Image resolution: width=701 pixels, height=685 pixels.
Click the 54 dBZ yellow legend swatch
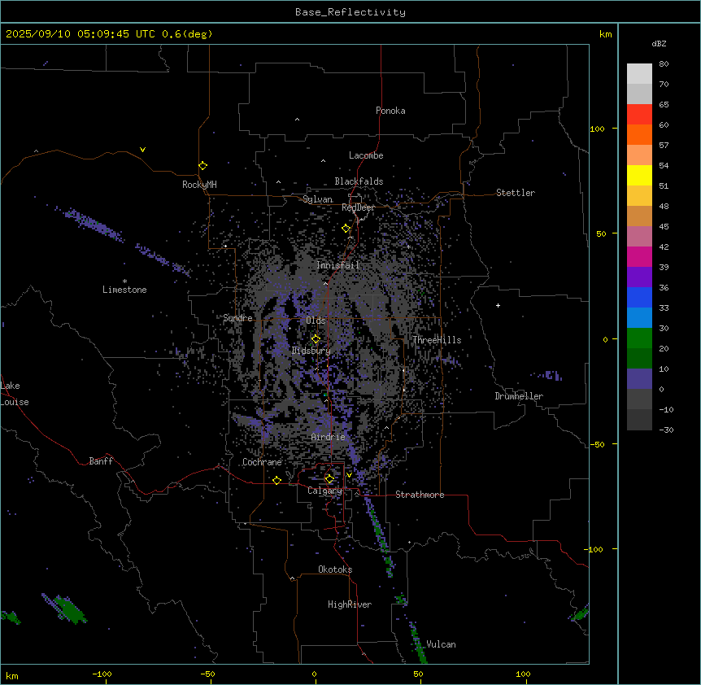click(x=639, y=175)
